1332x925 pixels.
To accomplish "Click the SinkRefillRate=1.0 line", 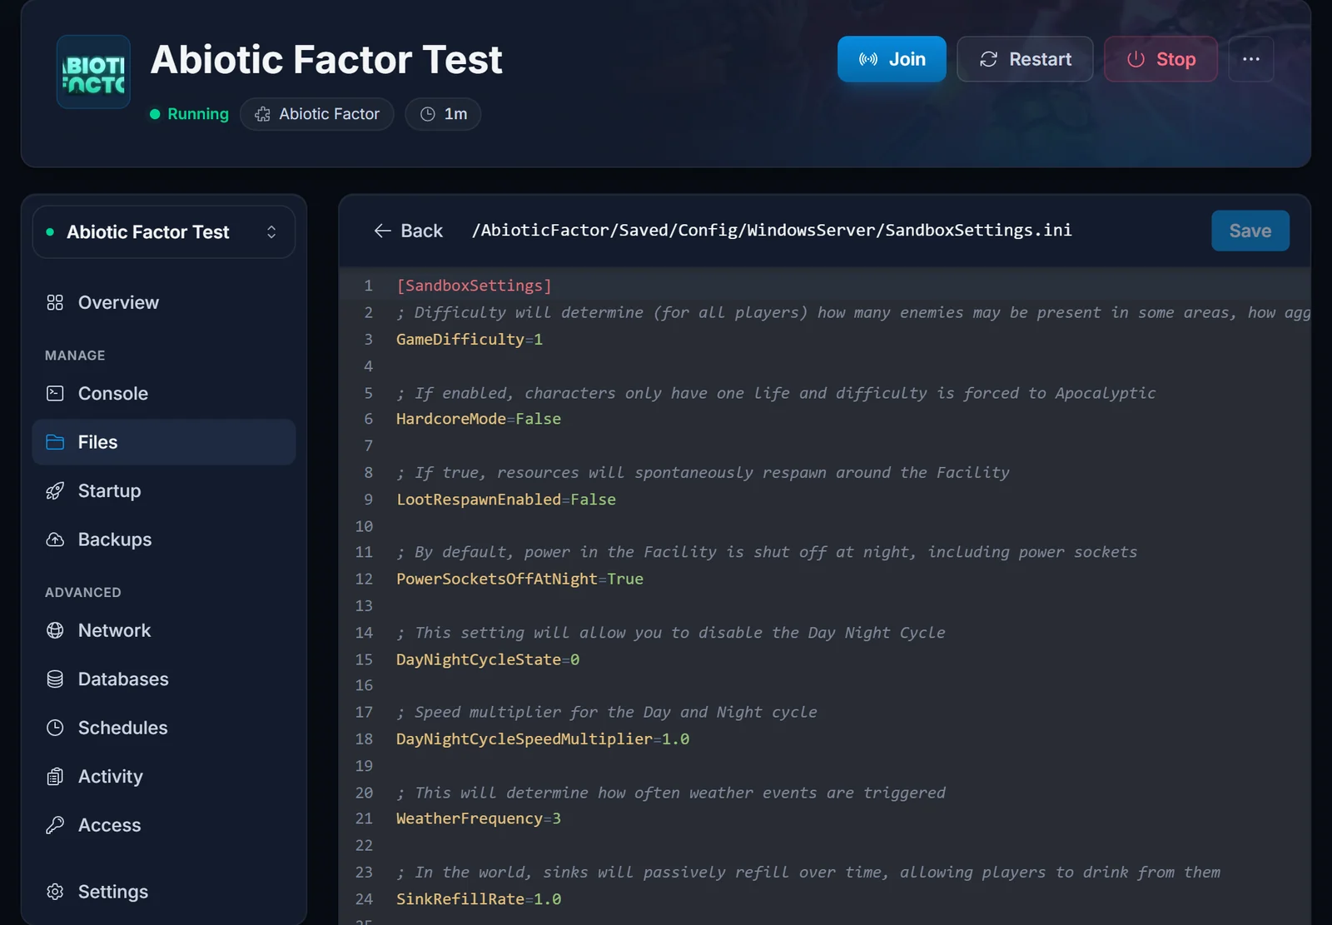I will (479, 899).
